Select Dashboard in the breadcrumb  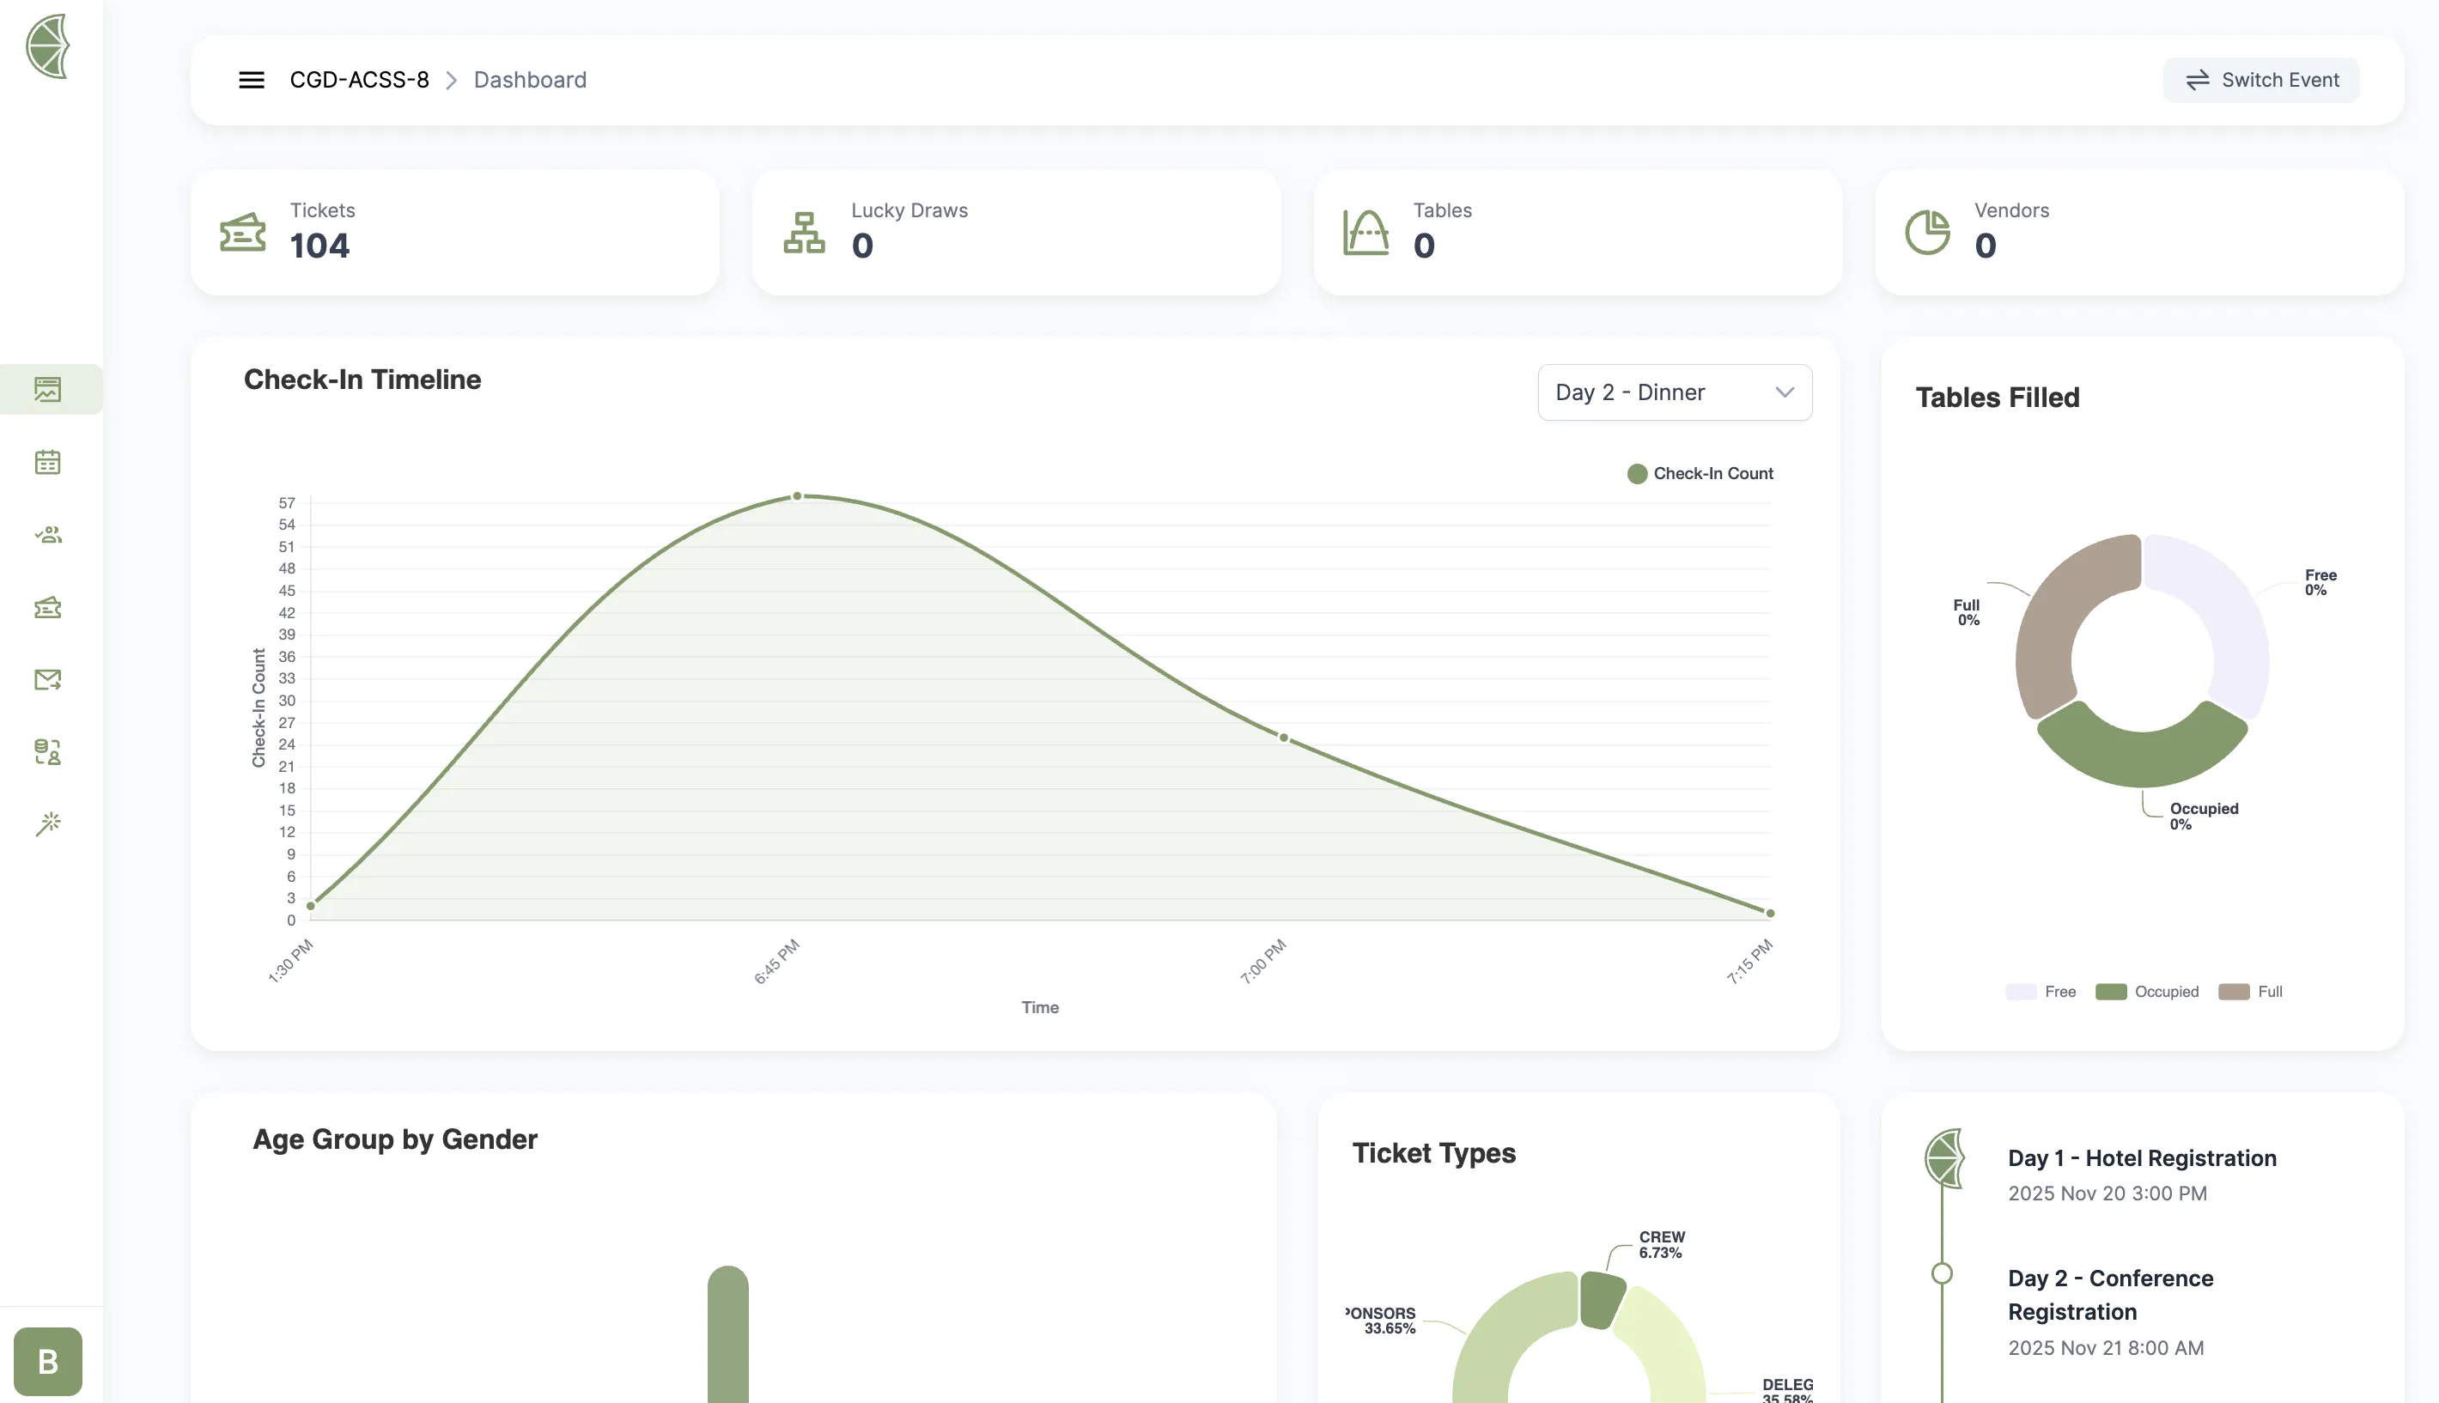pos(529,80)
